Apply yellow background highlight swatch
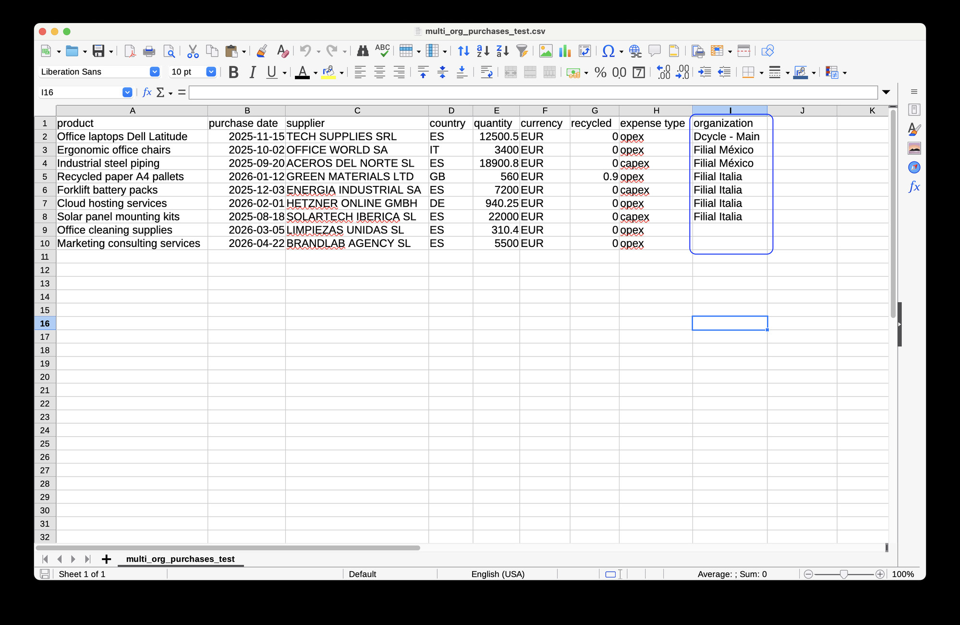 [x=328, y=73]
